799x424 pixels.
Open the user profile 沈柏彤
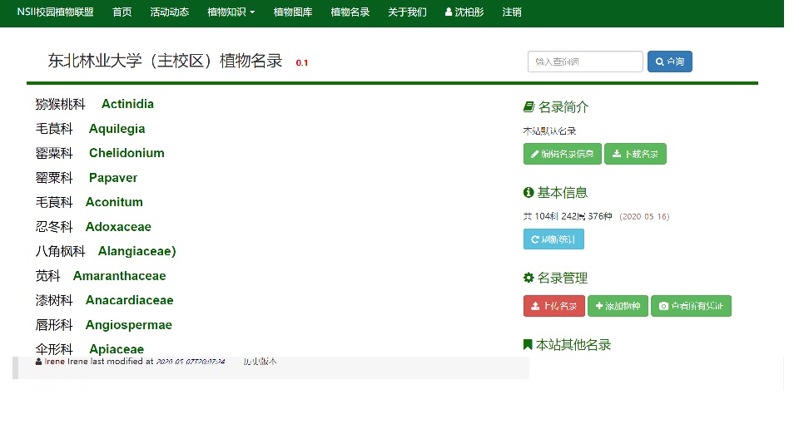coord(464,12)
